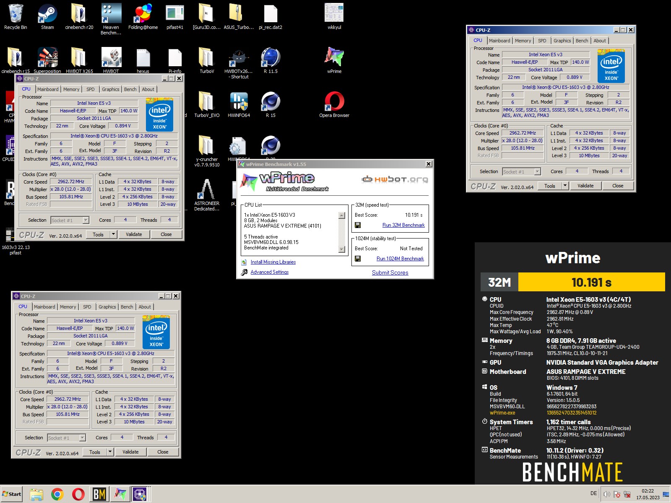Save 32M score floppy icon in wPrime
671x503 pixels.
[x=358, y=225]
